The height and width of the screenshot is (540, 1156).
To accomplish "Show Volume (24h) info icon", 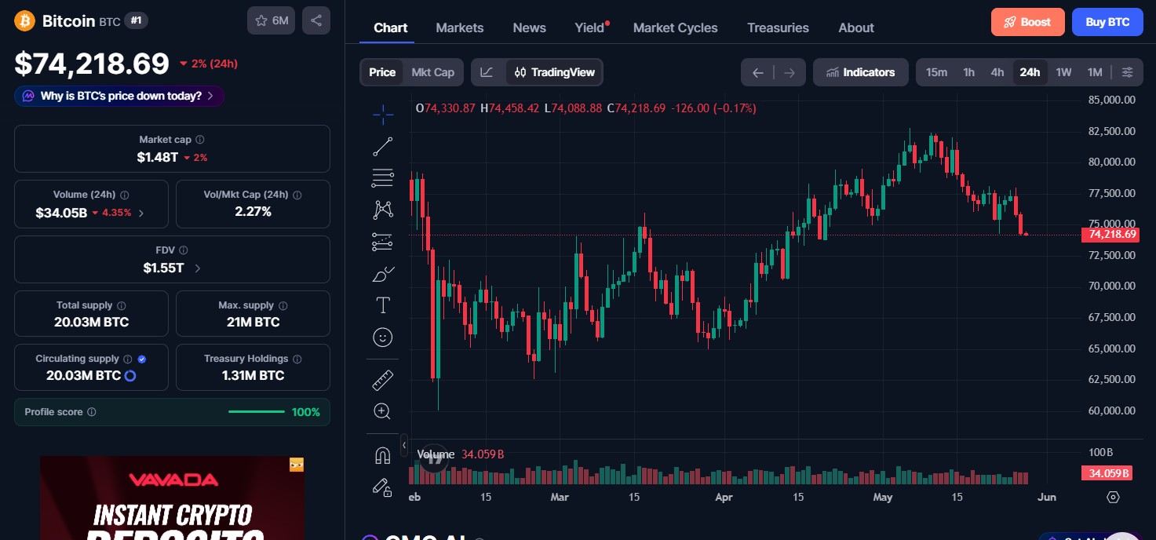I will pyautogui.click(x=125, y=195).
